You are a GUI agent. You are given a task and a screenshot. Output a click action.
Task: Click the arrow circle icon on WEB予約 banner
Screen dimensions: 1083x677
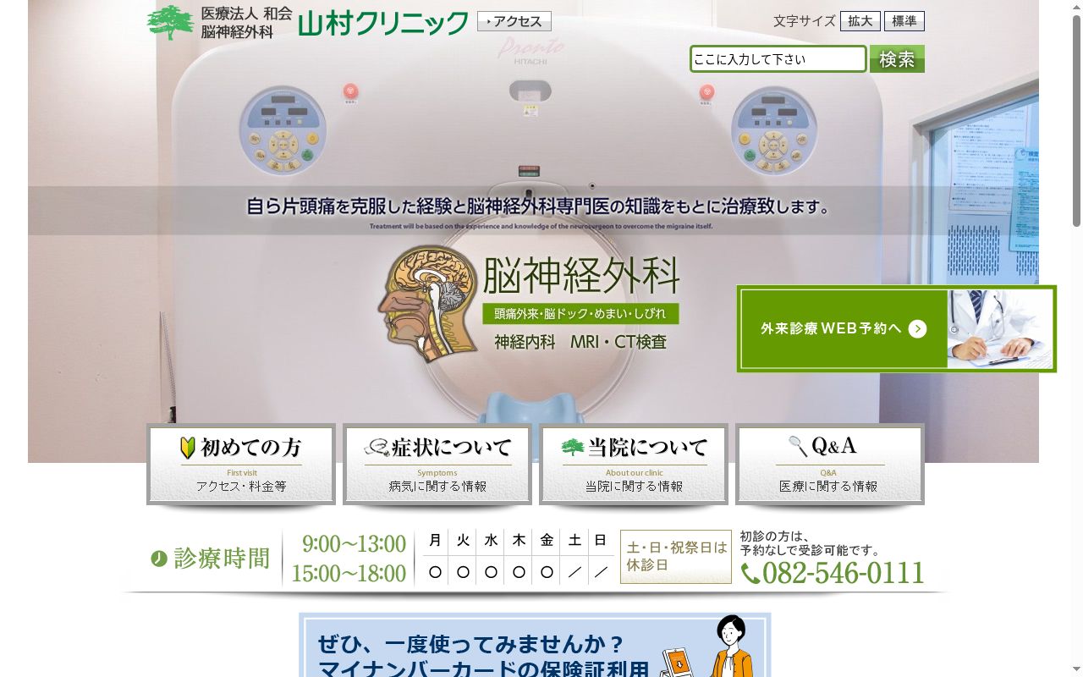917,329
